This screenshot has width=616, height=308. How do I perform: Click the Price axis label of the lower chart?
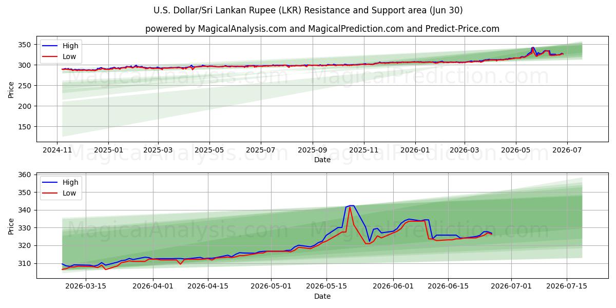(x=11, y=225)
